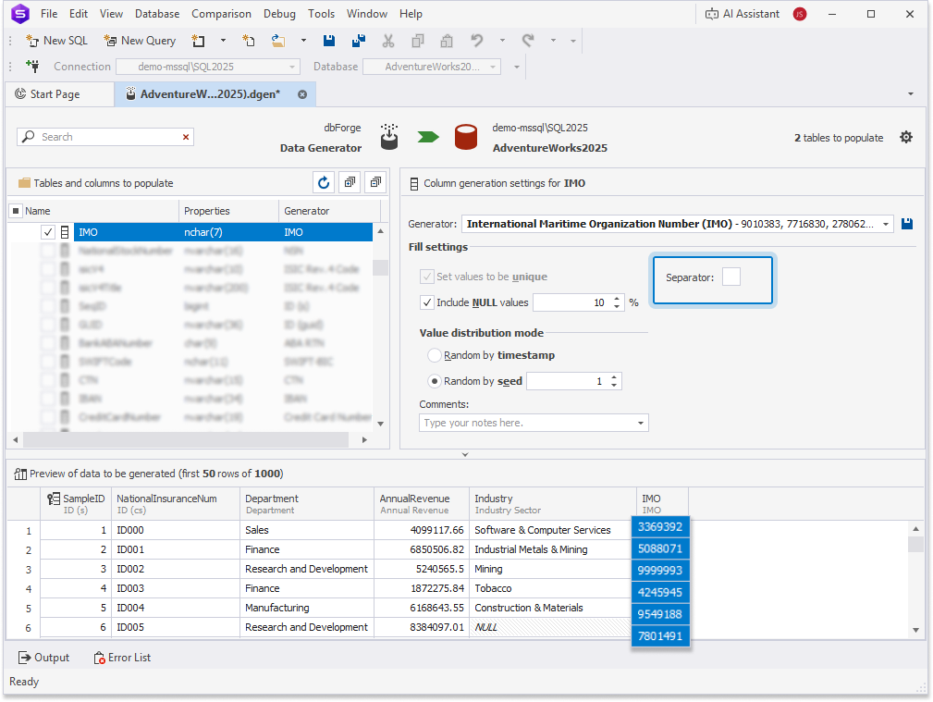Open the Debug menu
This screenshot has height=702, width=933.
tap(279, 14)
